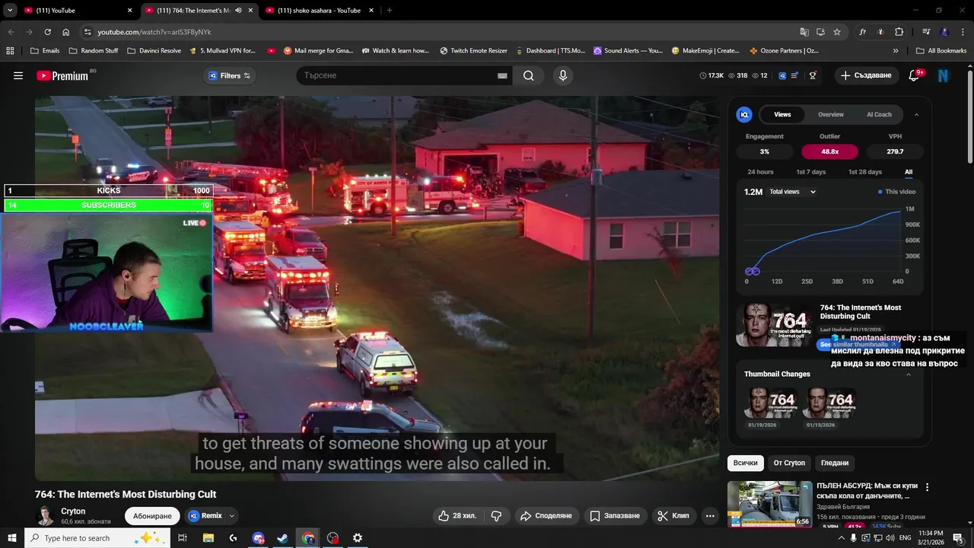The width and height of the screenshot is (974, 548).
Task: Open File Explorer from the taskbar
Action: (x=208, y=538)
